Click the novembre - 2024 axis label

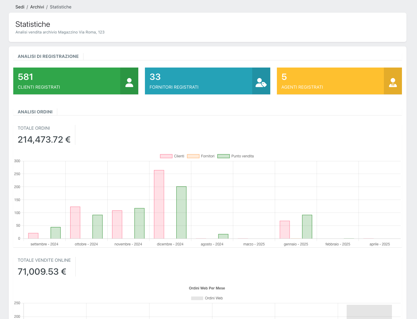128,244
